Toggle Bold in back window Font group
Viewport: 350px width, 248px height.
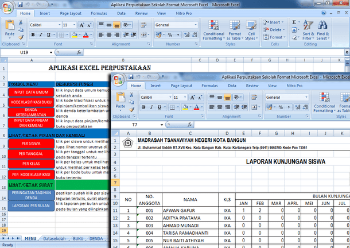pyautogui.click(x=33, y=34)
